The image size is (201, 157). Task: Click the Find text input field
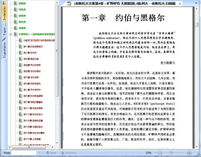[x=24, y=153]
